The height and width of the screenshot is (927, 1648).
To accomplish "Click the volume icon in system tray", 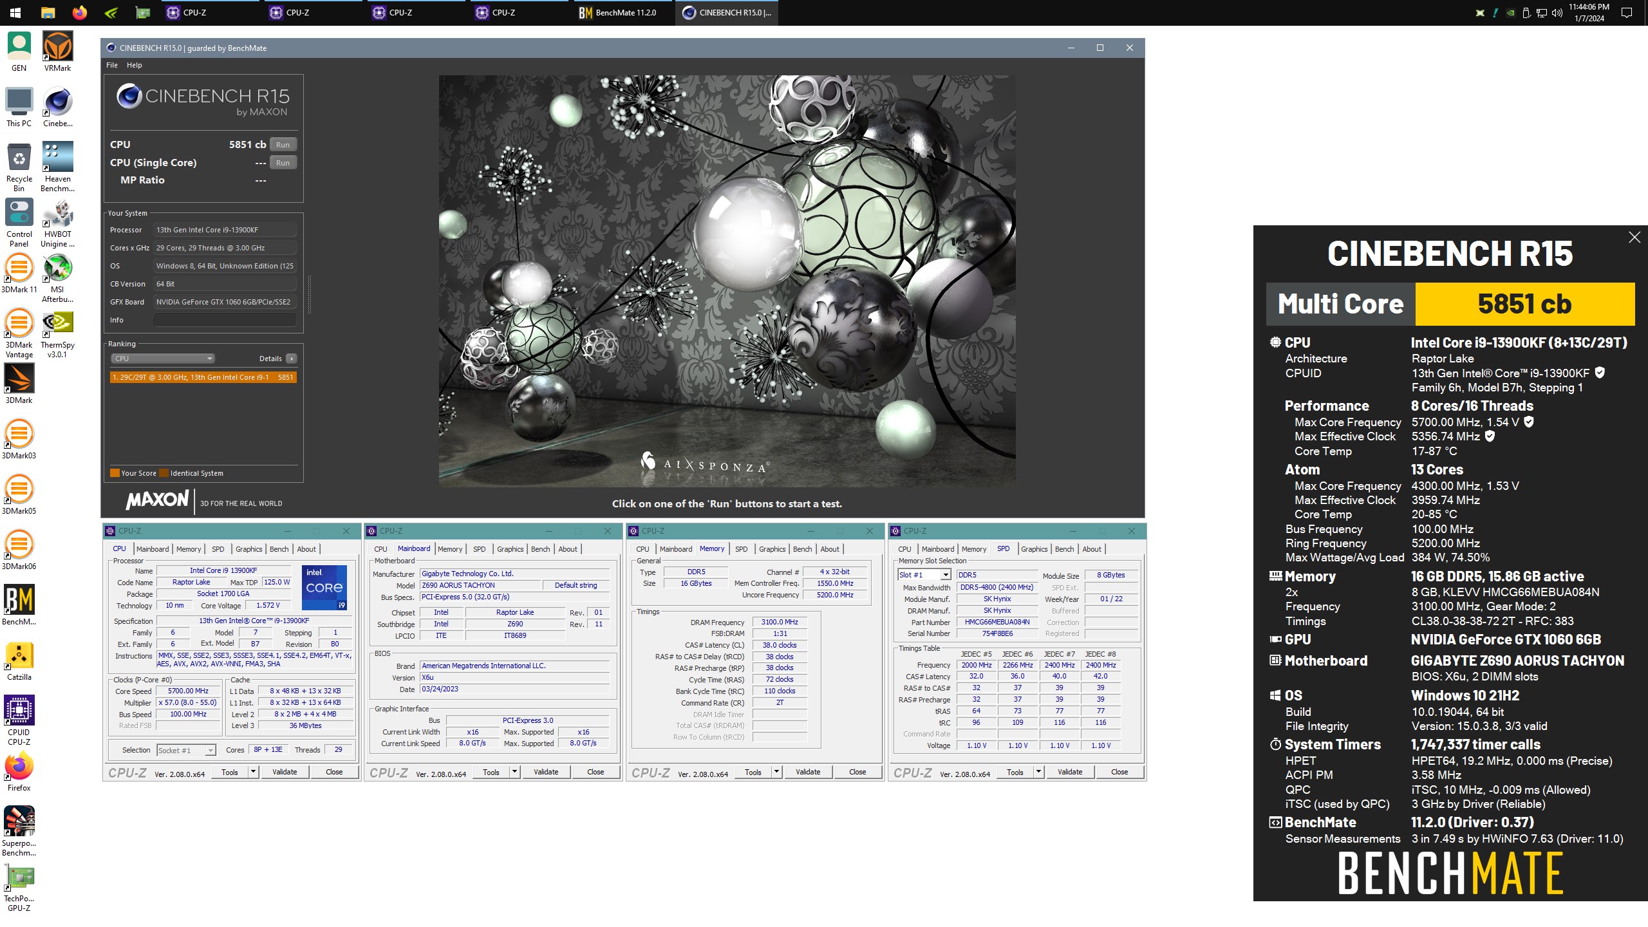I will pos(1557,12).
